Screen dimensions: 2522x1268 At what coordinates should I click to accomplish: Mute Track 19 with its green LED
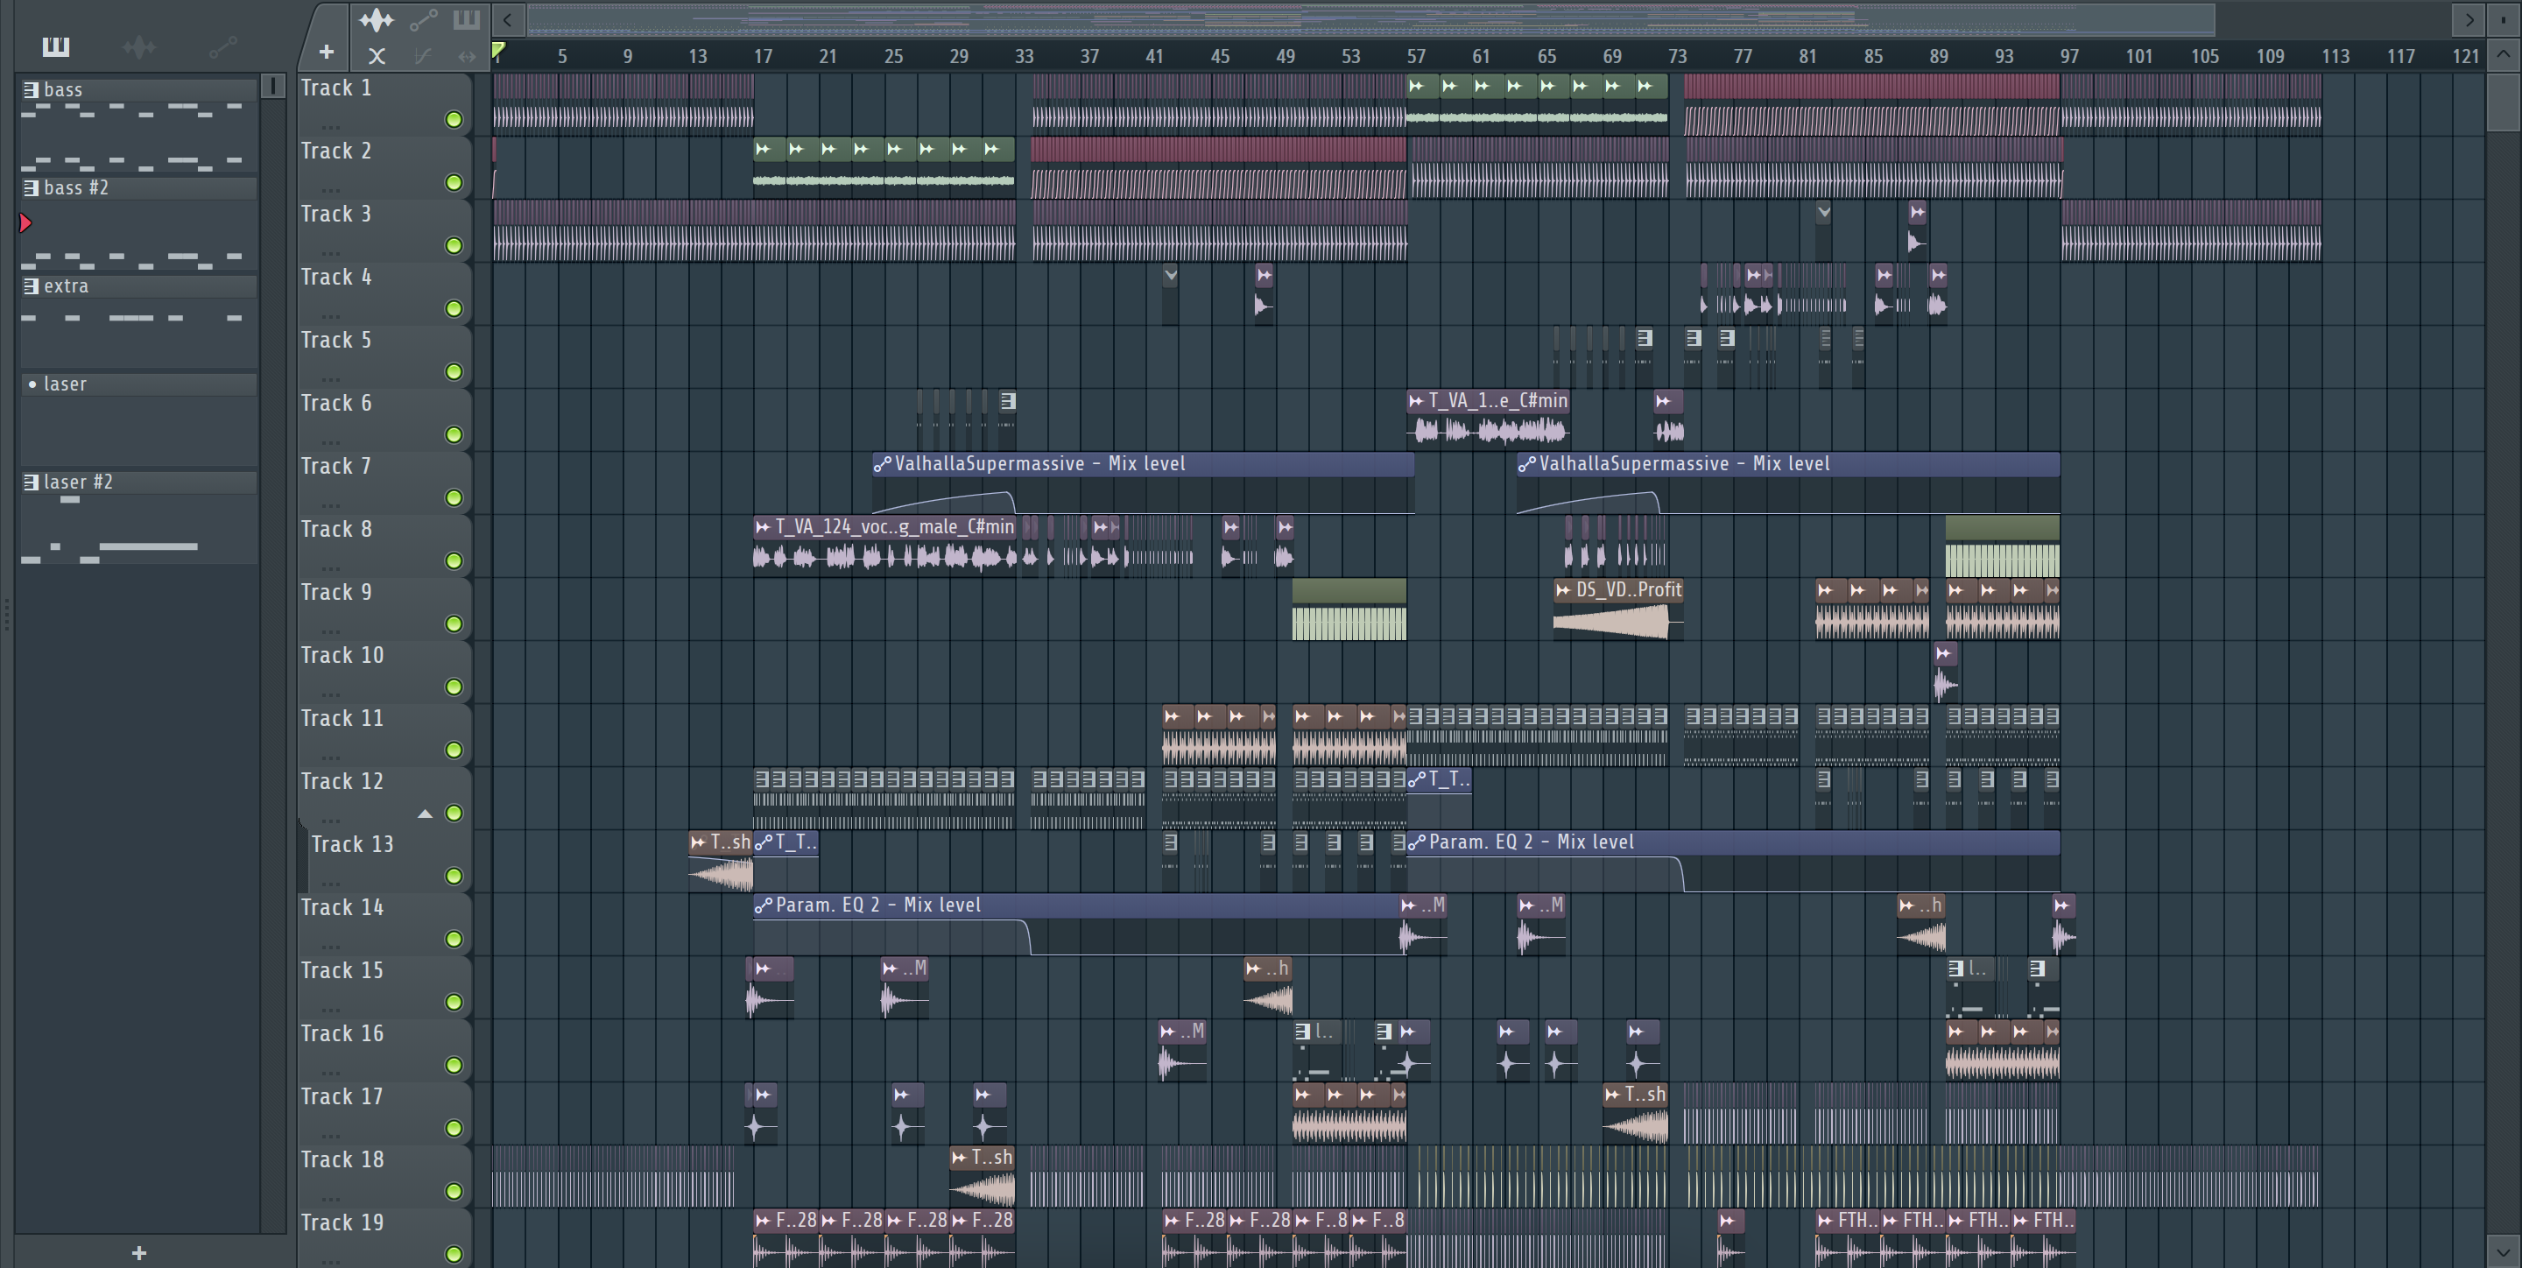tap(454, 1254)
